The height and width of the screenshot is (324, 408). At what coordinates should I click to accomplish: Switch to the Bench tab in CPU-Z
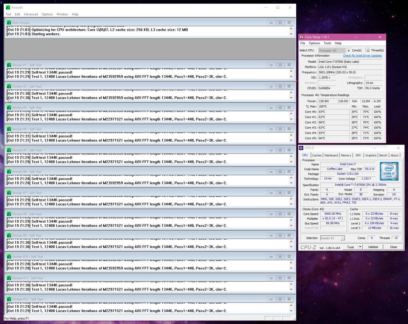pos(383,155)
